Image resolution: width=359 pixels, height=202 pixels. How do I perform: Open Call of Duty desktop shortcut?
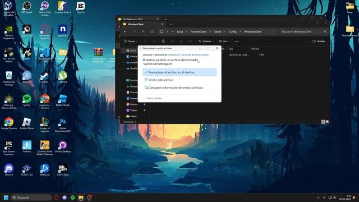click(63, 169)
